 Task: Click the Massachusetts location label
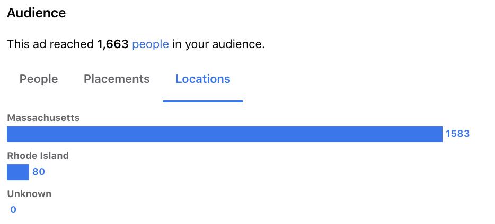43,118
